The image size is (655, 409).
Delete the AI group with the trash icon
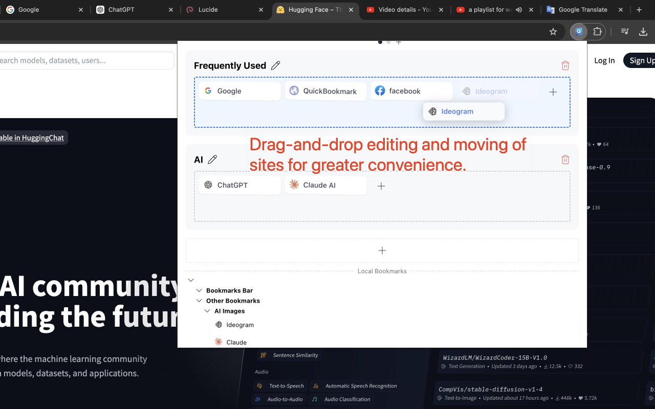(x=565, y=159)
